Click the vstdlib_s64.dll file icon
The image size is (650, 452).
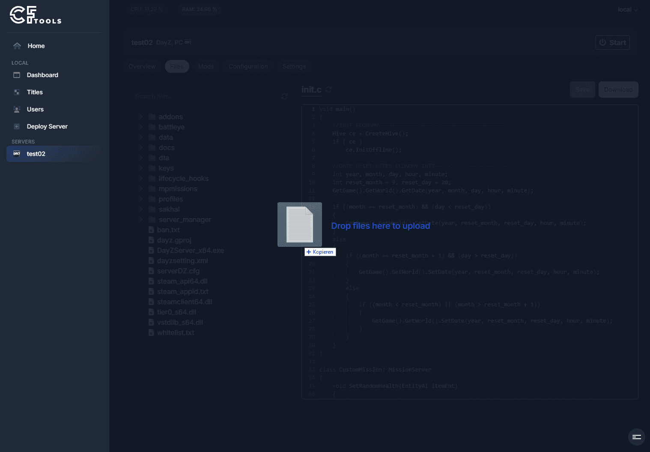click(x=151, y=322)
